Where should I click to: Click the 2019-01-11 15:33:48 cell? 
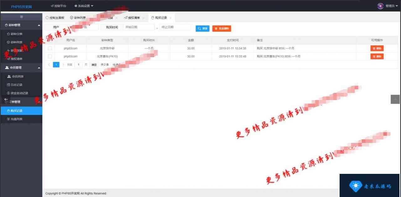click(232, 56)
